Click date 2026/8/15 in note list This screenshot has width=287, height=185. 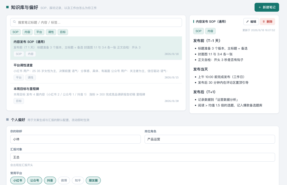click(x=171, y=78)
